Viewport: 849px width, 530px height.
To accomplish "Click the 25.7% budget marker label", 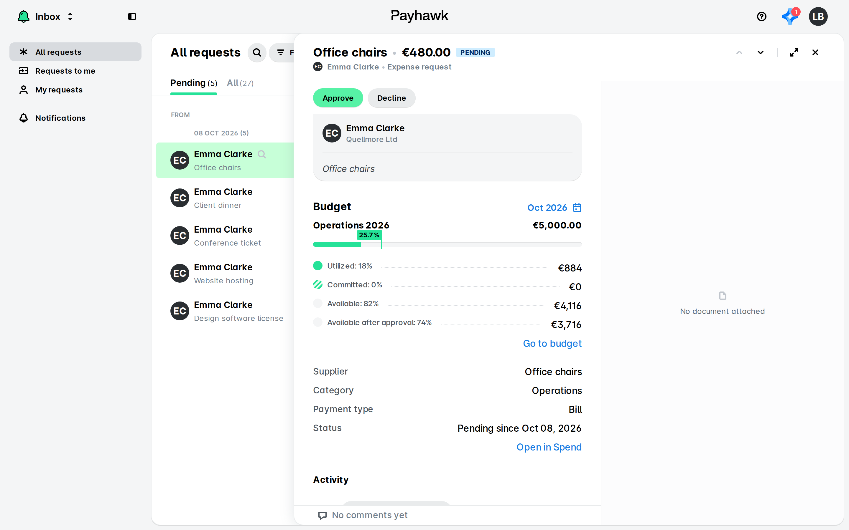I will (369, 235).
